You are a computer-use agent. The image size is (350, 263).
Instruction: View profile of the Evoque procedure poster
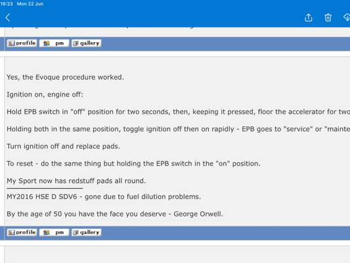pyautogui.click(x=22, y=232)
